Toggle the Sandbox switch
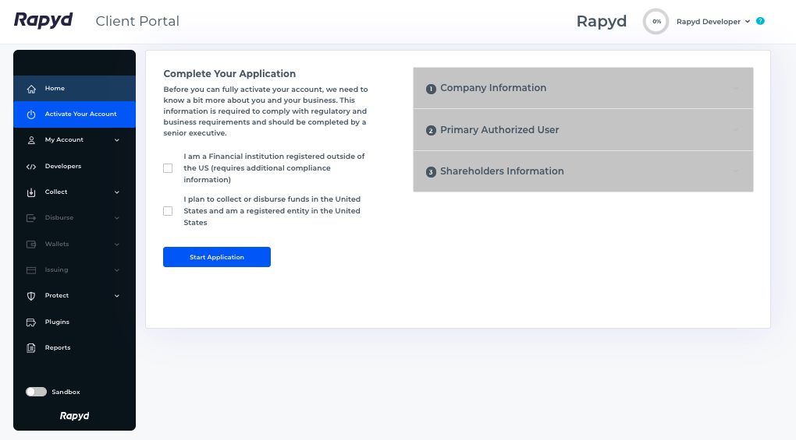The width and height of the screenshot is (796, 440). point(36,392)
